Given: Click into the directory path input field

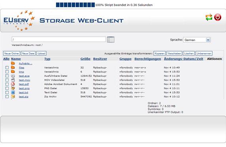Looking at the screenshot, I should (x=58, y=39).
